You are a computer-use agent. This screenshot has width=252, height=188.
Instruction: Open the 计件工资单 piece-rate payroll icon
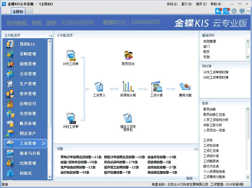(x=71, y=56)
